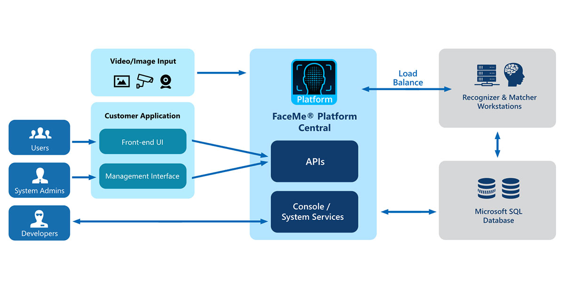Image resolution: width=564 pixels, height=296 pixels.
Task: Click the Developers avatar icon
Action: [39, 219]
